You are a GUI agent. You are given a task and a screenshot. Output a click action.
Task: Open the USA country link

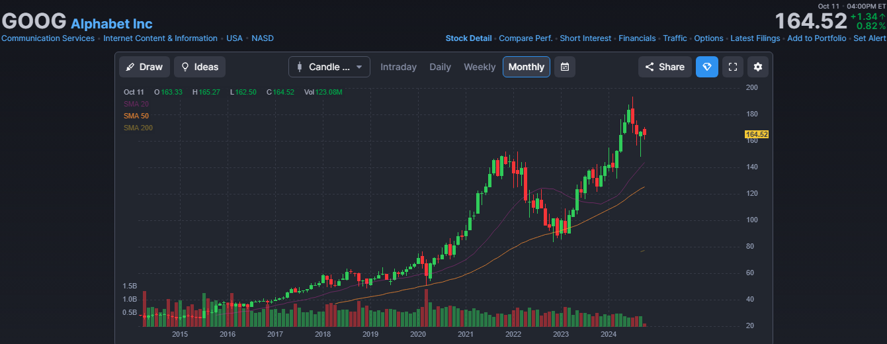(234, 38)
